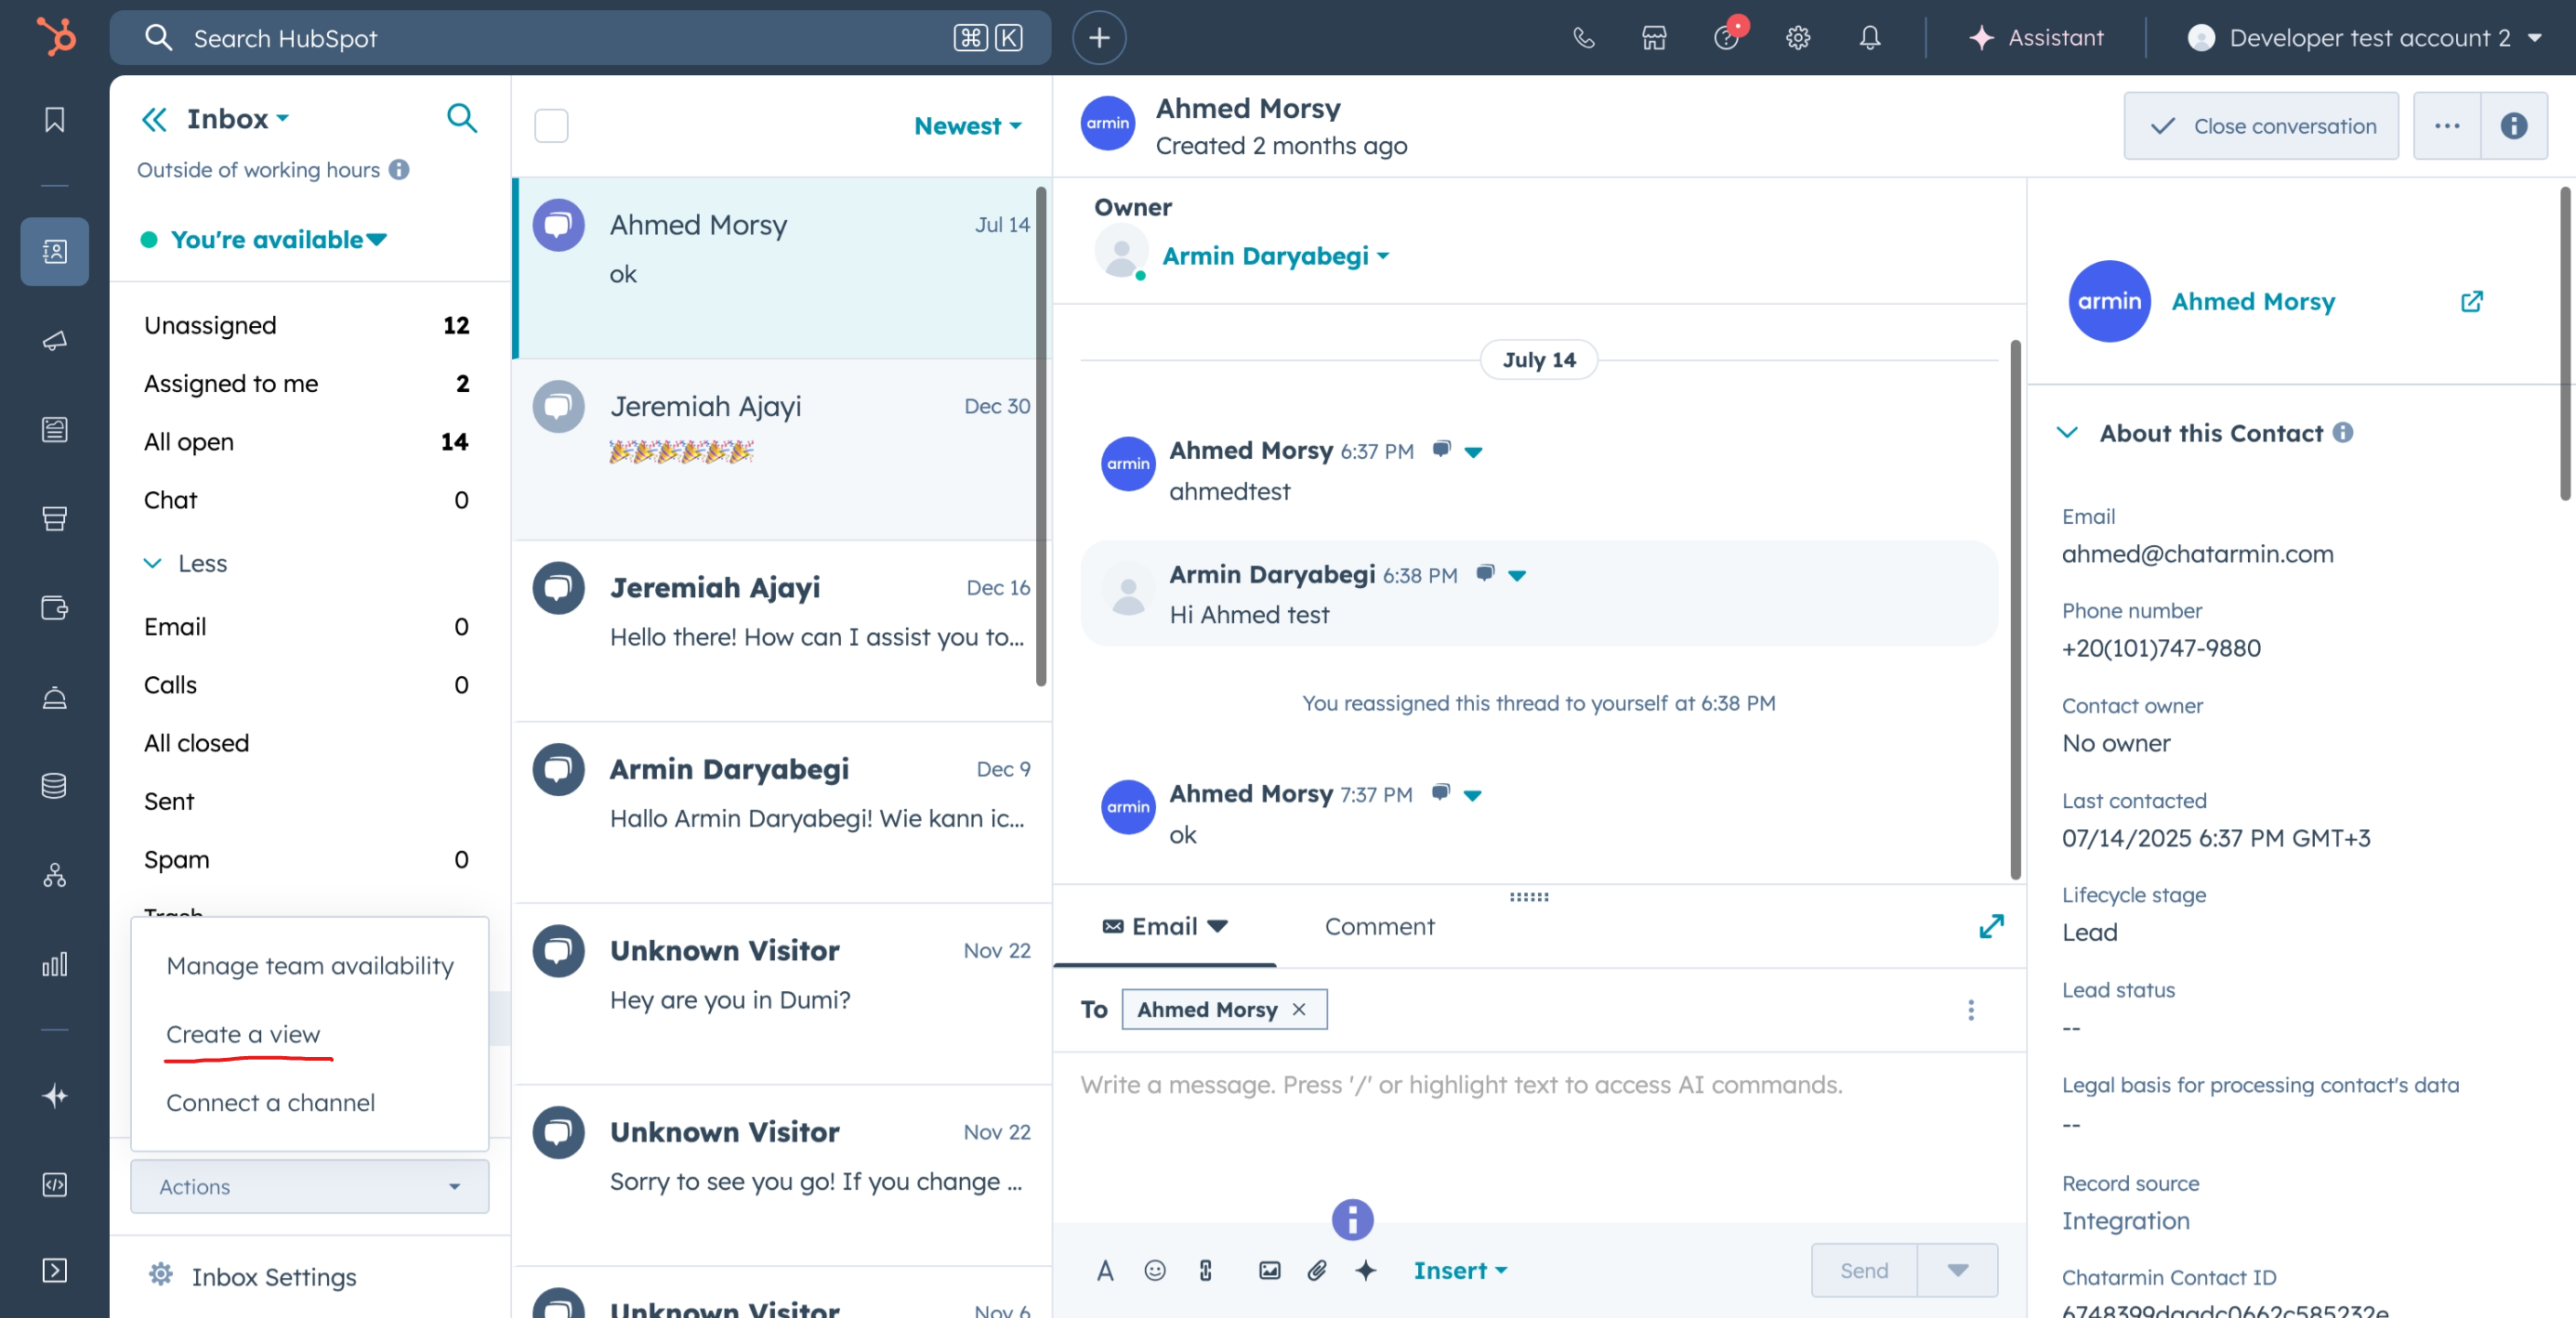This screenshot has height=1318, width=2576.
Task: Click the phone calling icon in top bar
Action: click(x=1583, y=38)
